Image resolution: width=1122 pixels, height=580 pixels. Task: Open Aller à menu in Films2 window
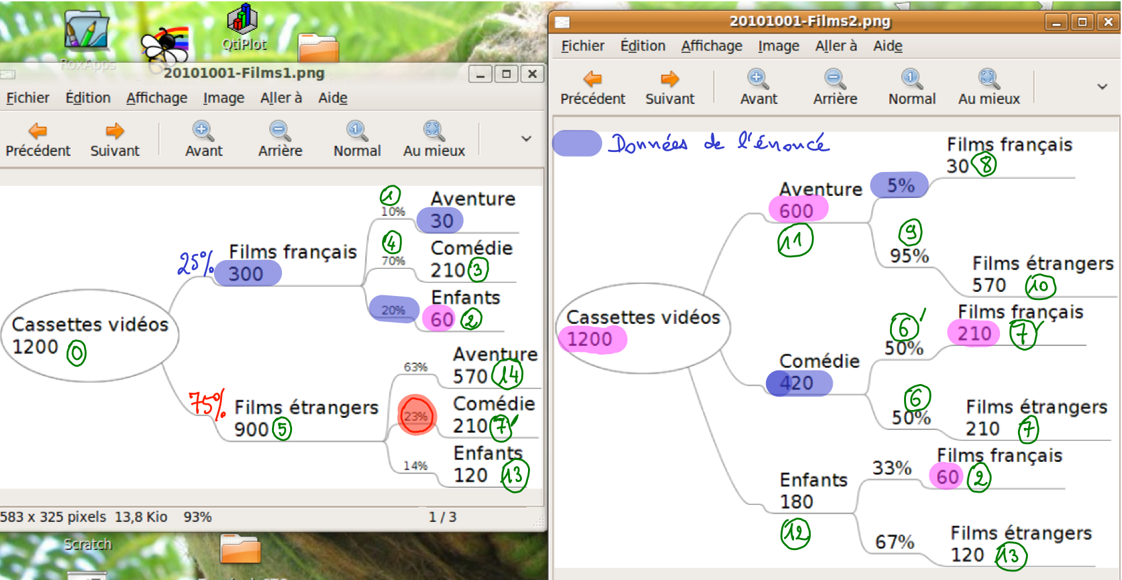tap(836, 46)
